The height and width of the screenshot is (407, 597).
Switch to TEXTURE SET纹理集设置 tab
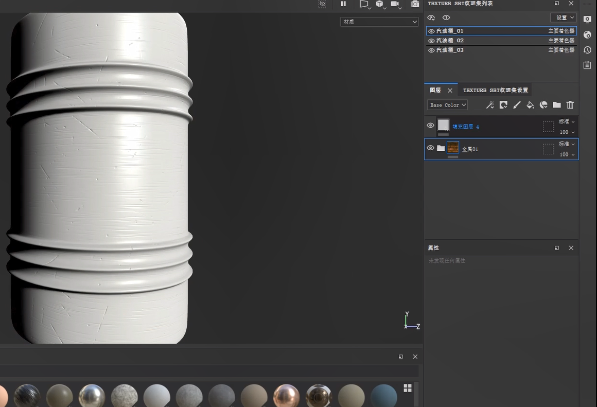495,90
